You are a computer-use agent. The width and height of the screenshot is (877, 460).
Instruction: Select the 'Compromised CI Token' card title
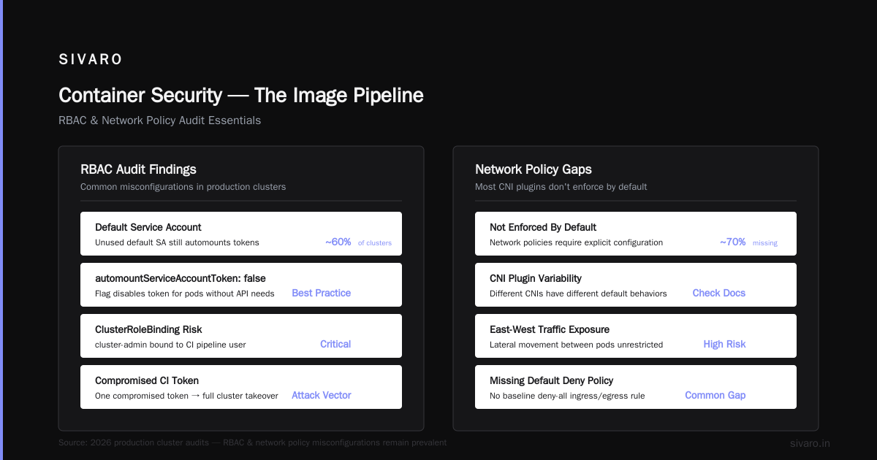pos(147,380)
